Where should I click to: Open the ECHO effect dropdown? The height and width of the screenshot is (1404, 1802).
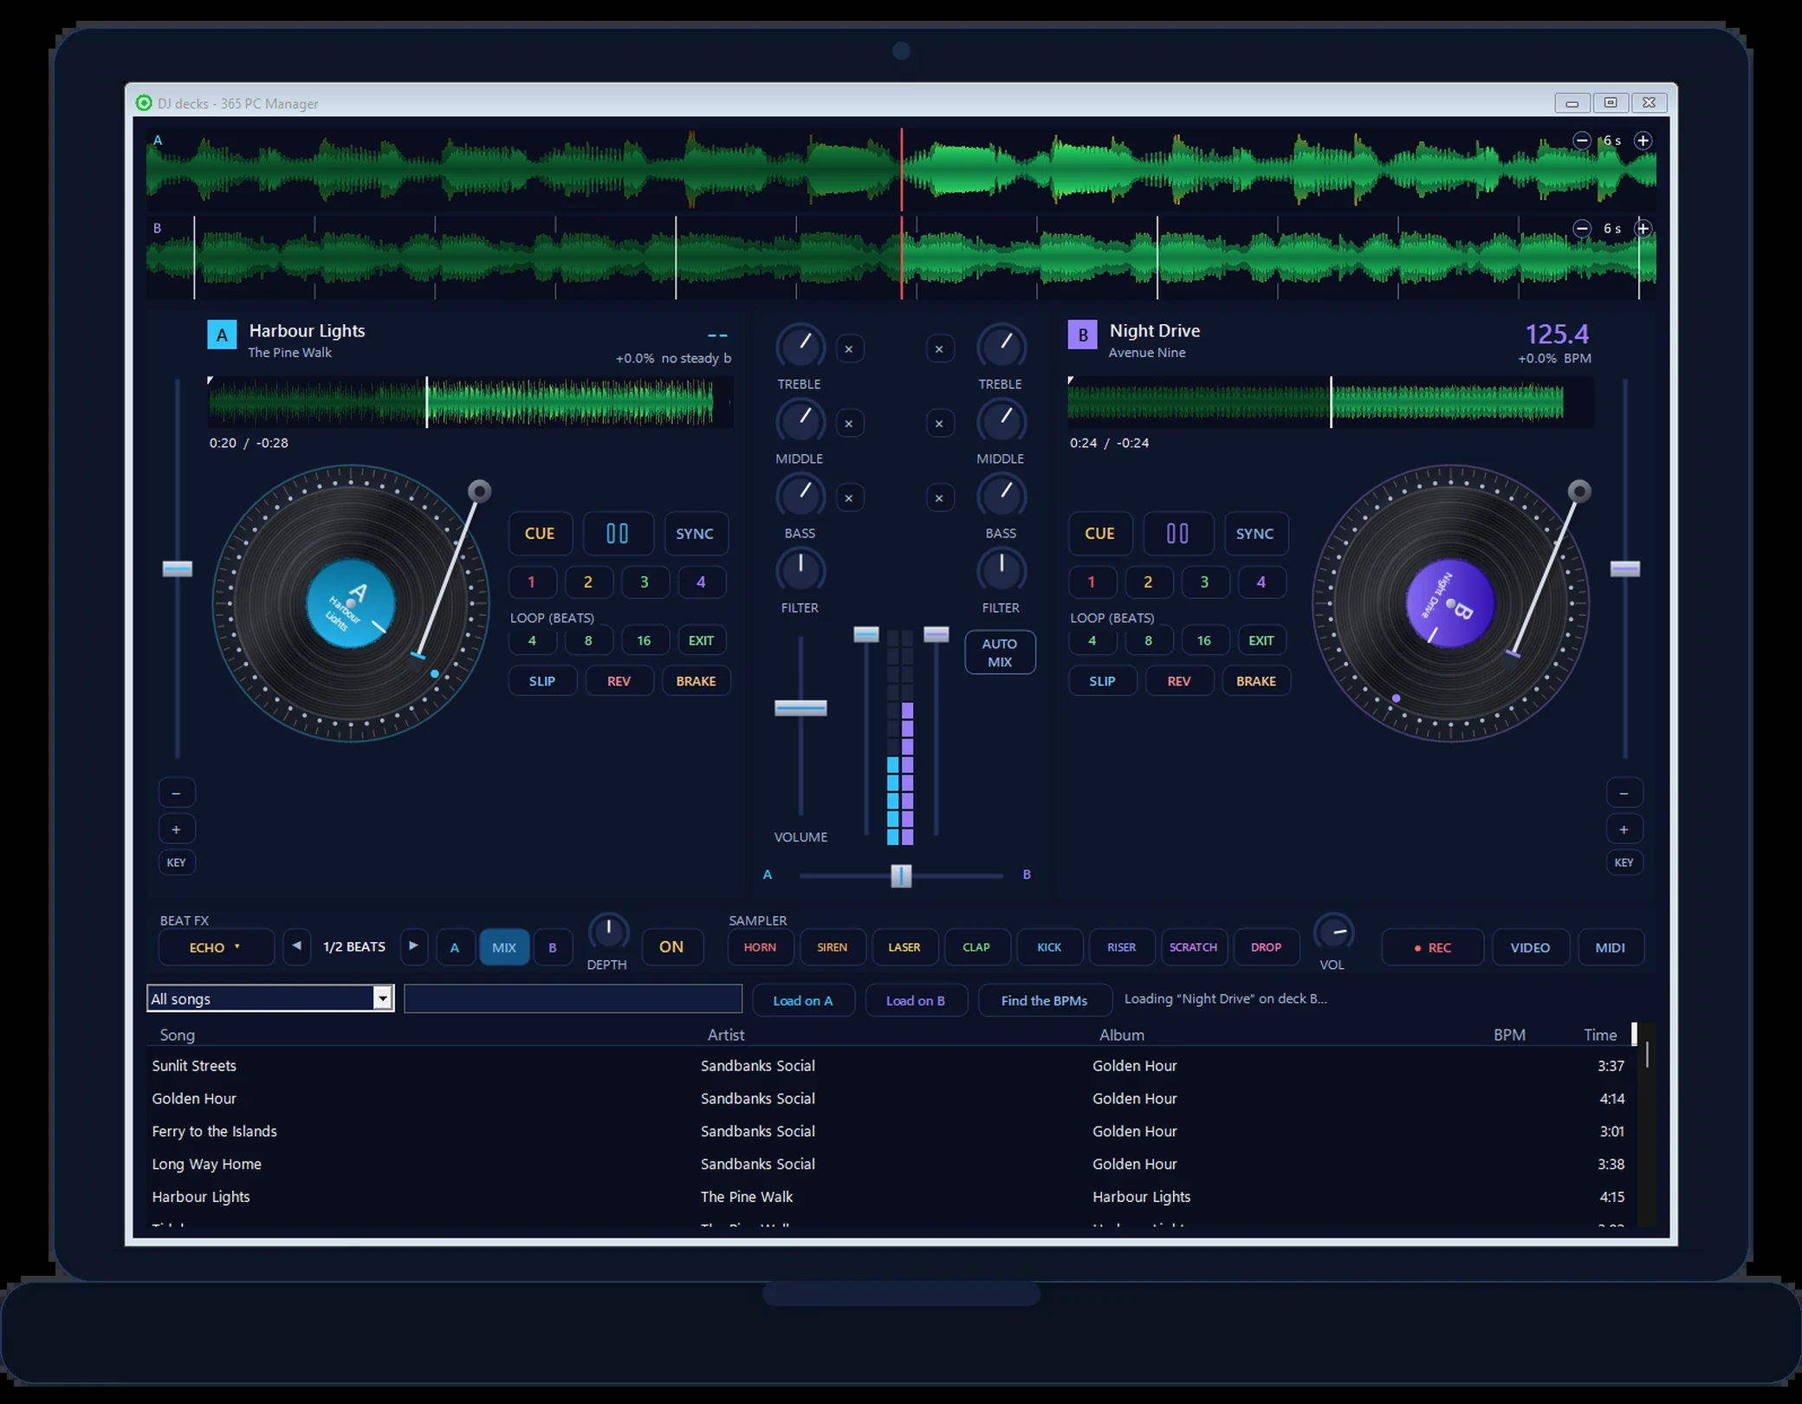(216, 947)
